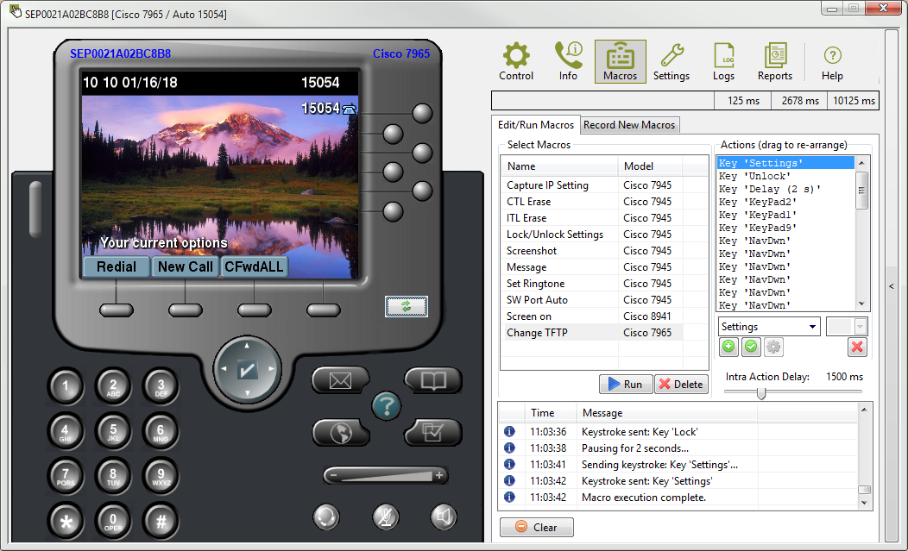Click keypad digit 5 JKL
The image size is (908, 551).
(x=113, y=432)
